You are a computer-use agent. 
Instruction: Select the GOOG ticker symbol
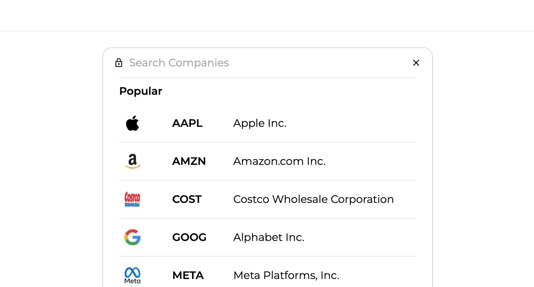(189, 237)
